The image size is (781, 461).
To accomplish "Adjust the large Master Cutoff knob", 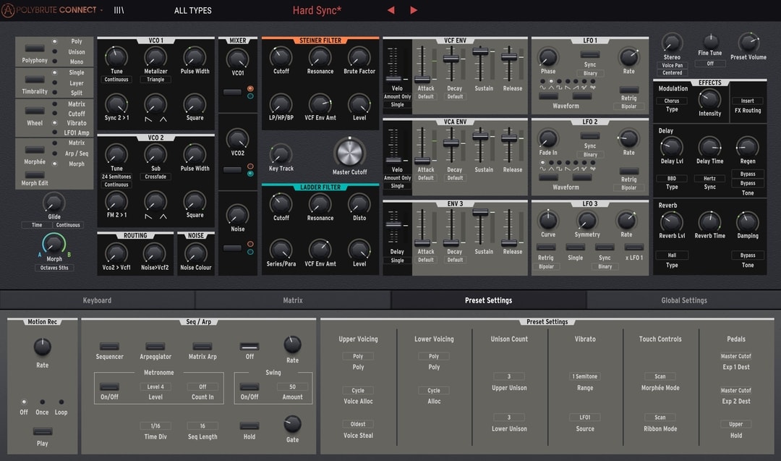I will pos(350,153).
